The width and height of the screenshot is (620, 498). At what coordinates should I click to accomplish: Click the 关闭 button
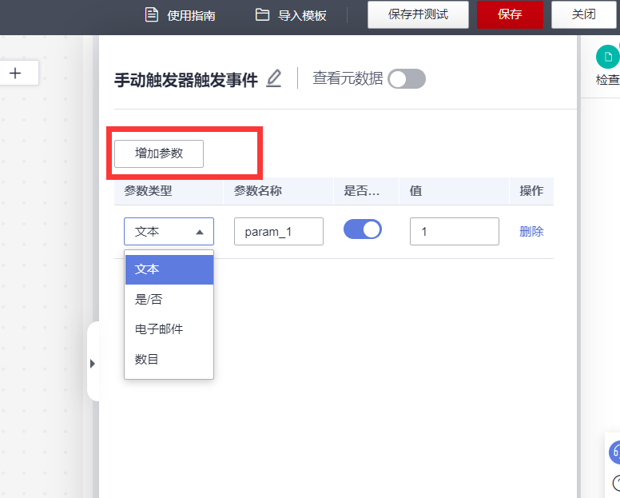pos(583,14)
